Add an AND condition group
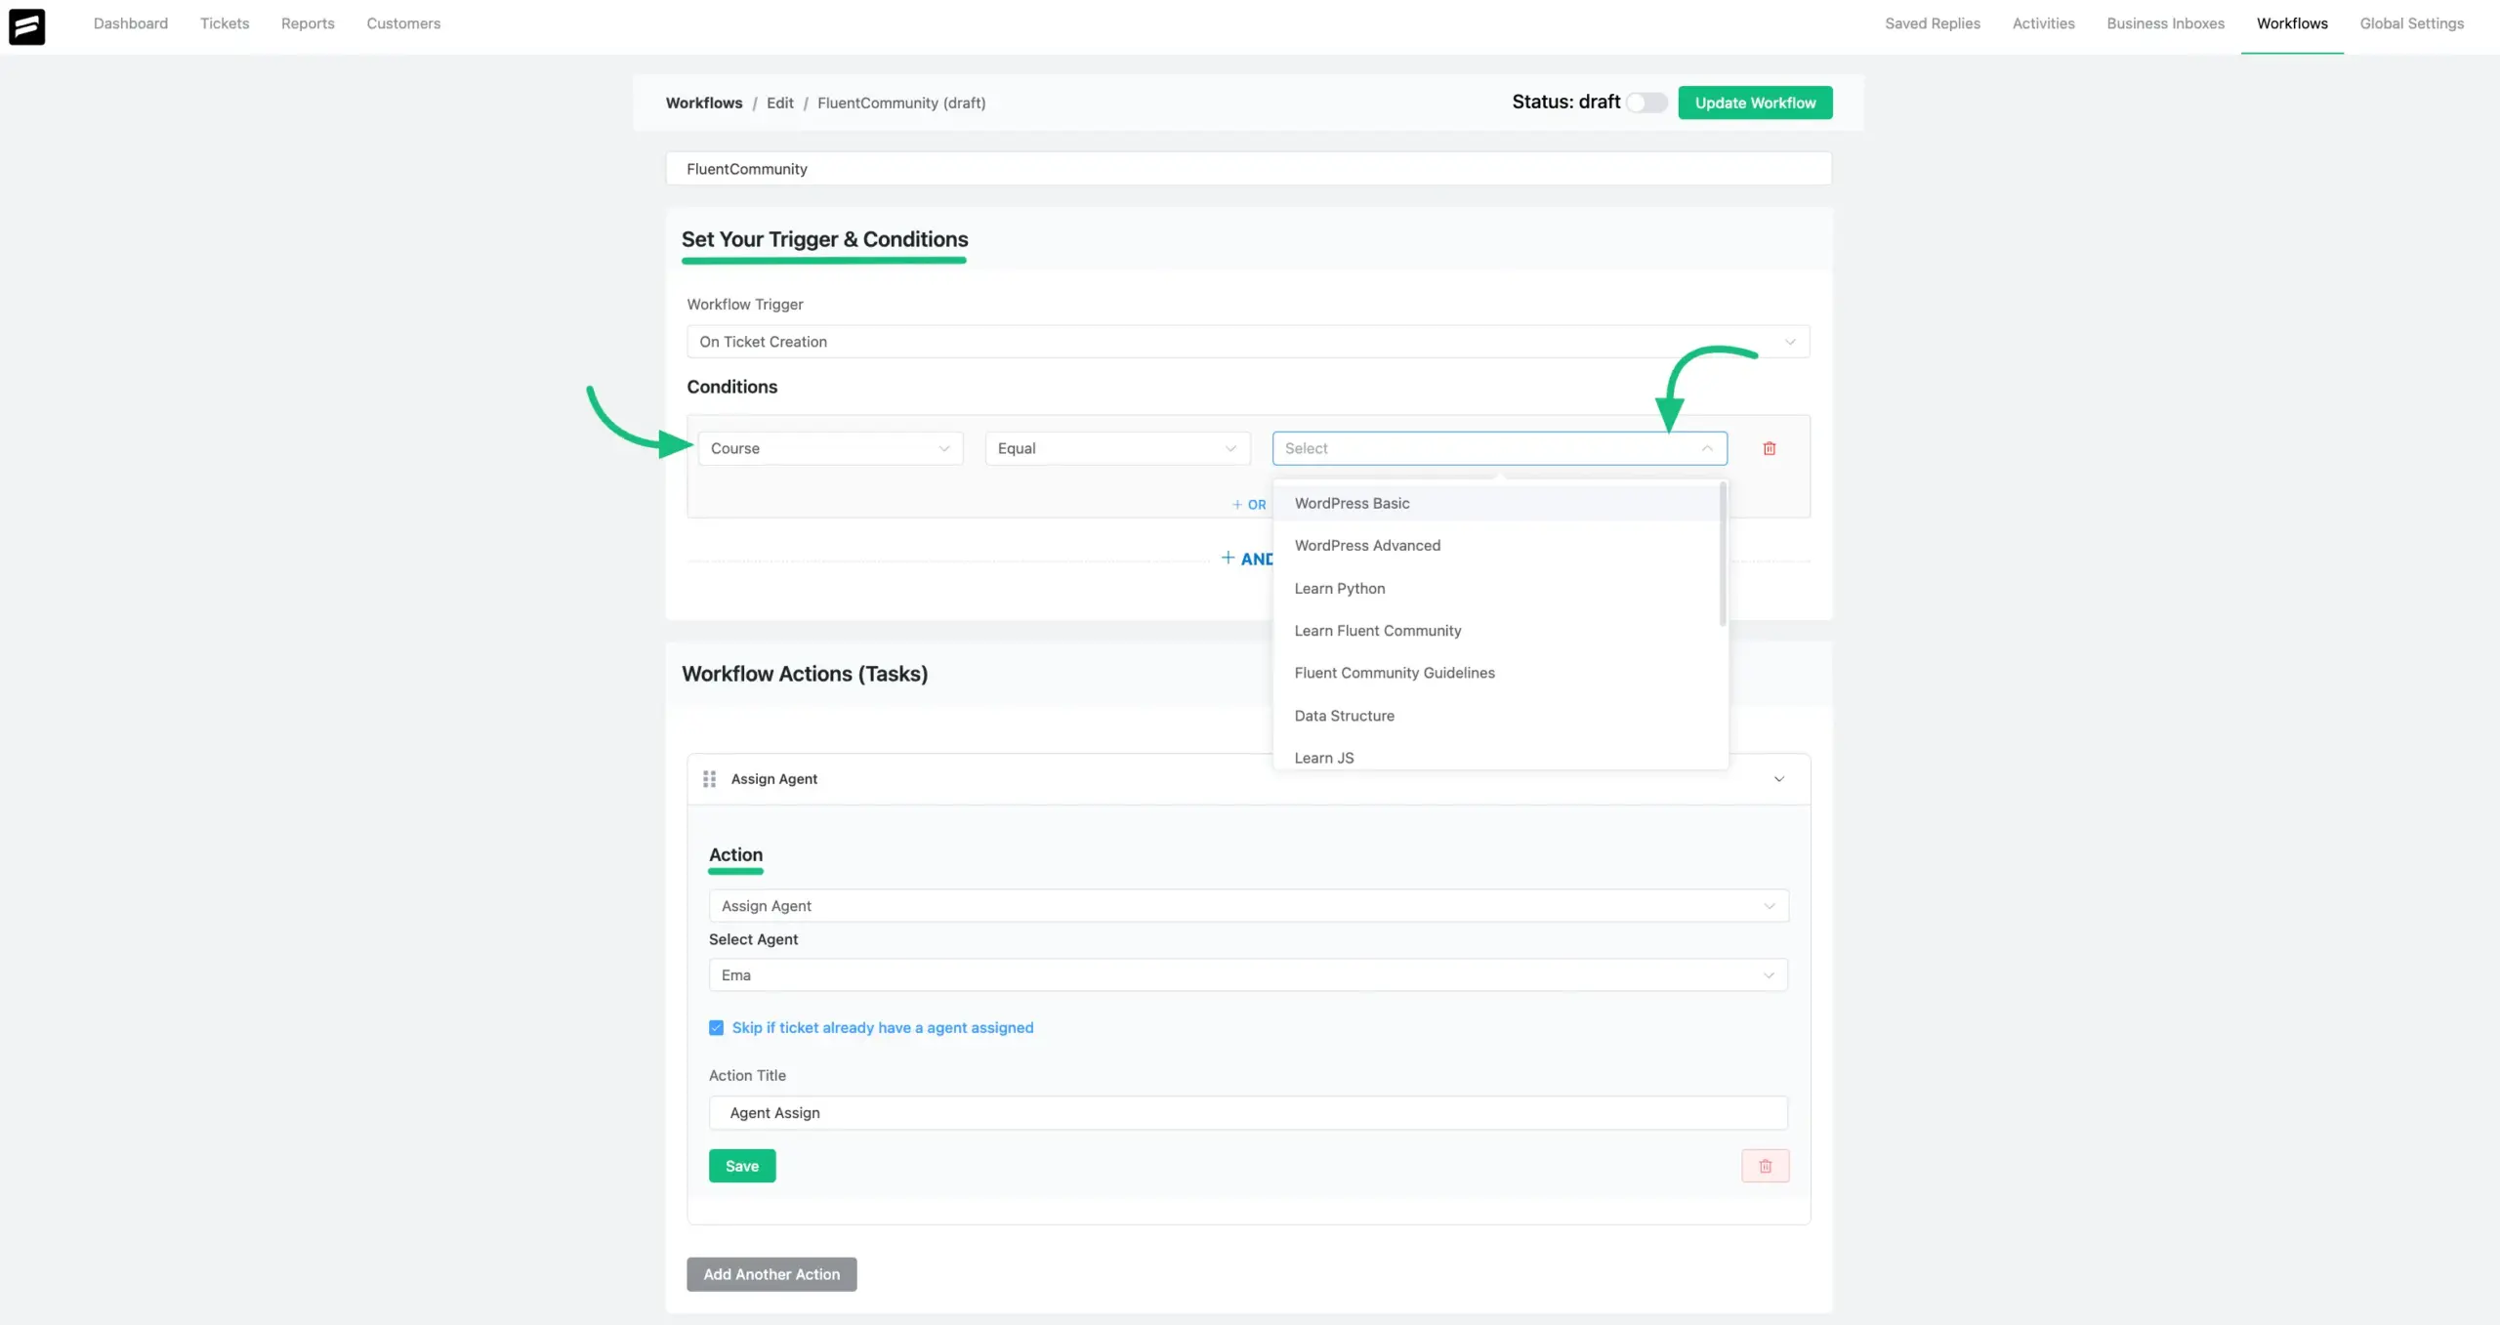The width and height of the screenshot is (2500, 1325). 1246,559
